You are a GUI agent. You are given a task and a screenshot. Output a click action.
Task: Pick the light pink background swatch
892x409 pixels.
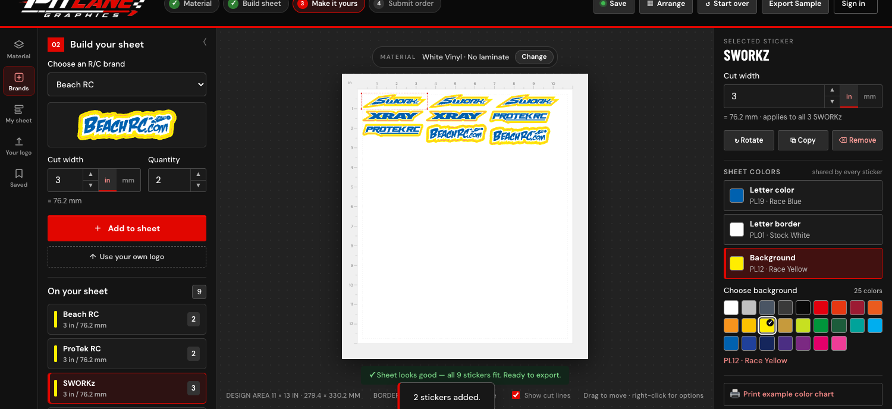[x=839, y=343]
